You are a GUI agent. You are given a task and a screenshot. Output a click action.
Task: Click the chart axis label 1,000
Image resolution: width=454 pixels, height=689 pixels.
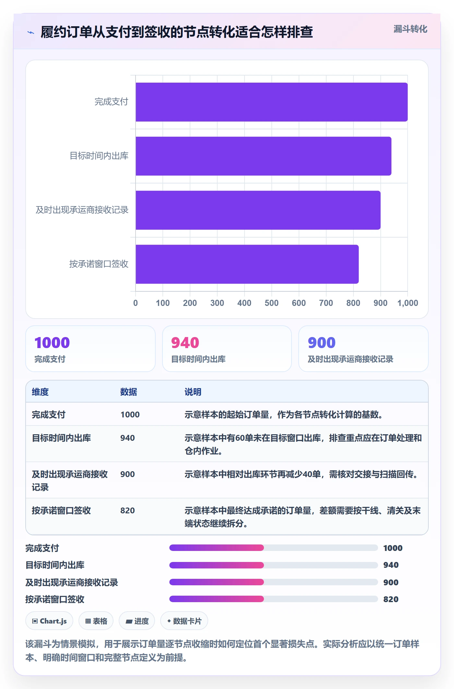click(408, 303)
